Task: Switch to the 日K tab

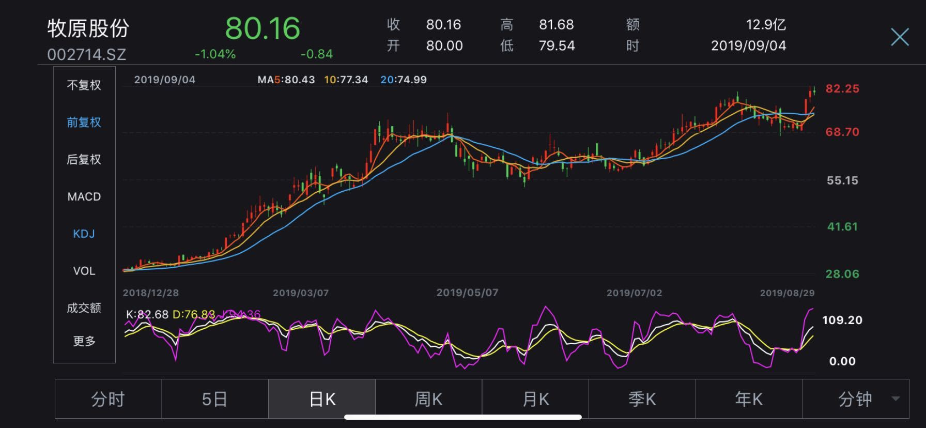Action: (322, 400)
